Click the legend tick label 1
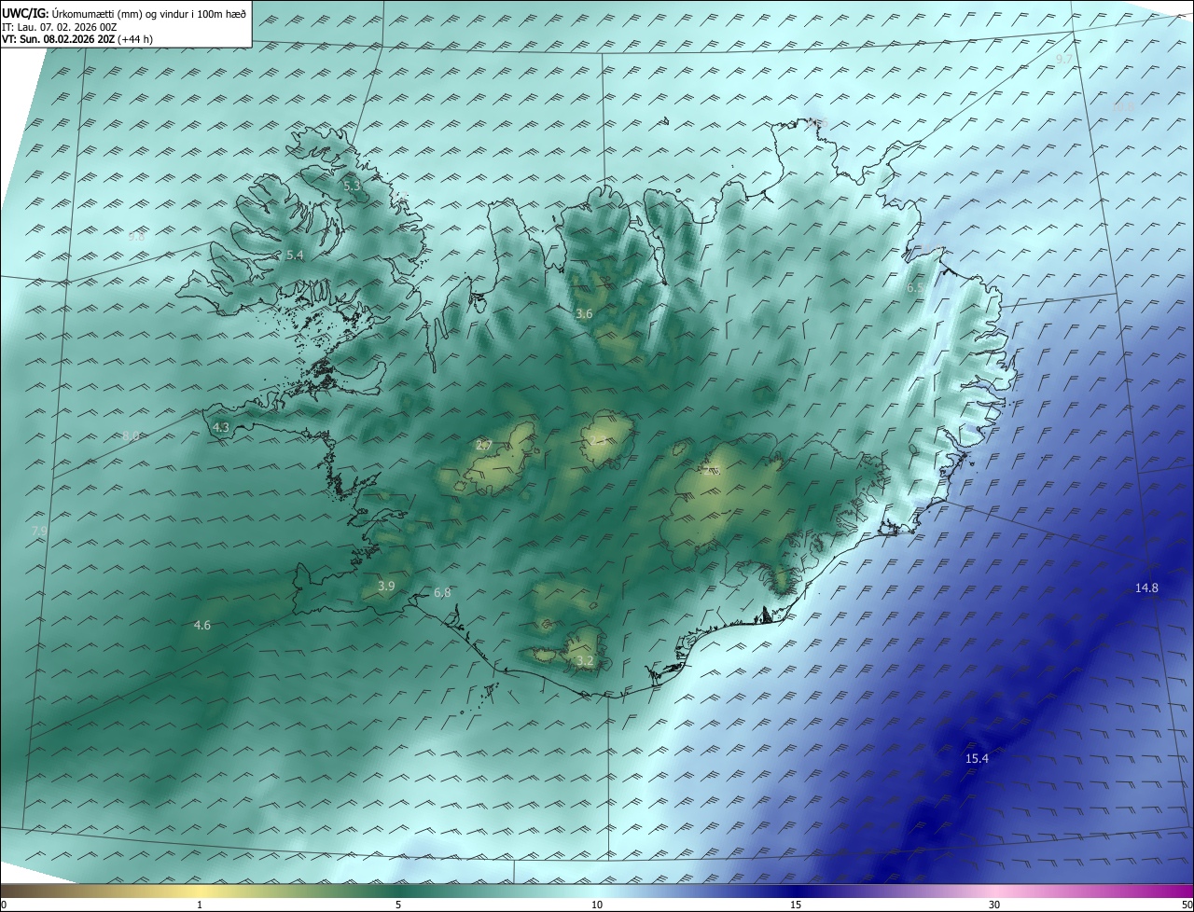This screenshot has height=912, width=1194. coord(200,905)
